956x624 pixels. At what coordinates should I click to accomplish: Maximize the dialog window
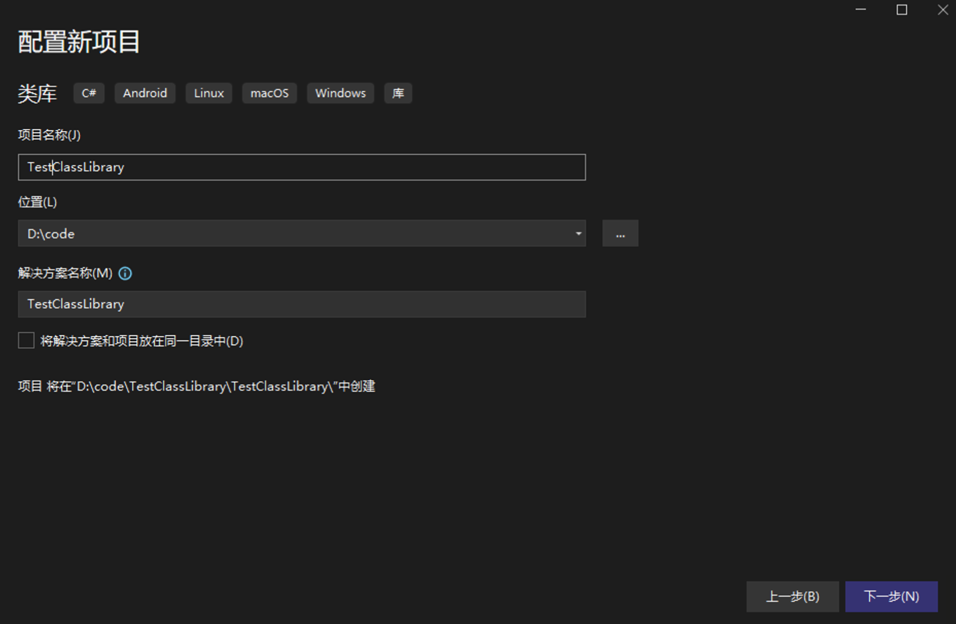click(x=901, y=10)
